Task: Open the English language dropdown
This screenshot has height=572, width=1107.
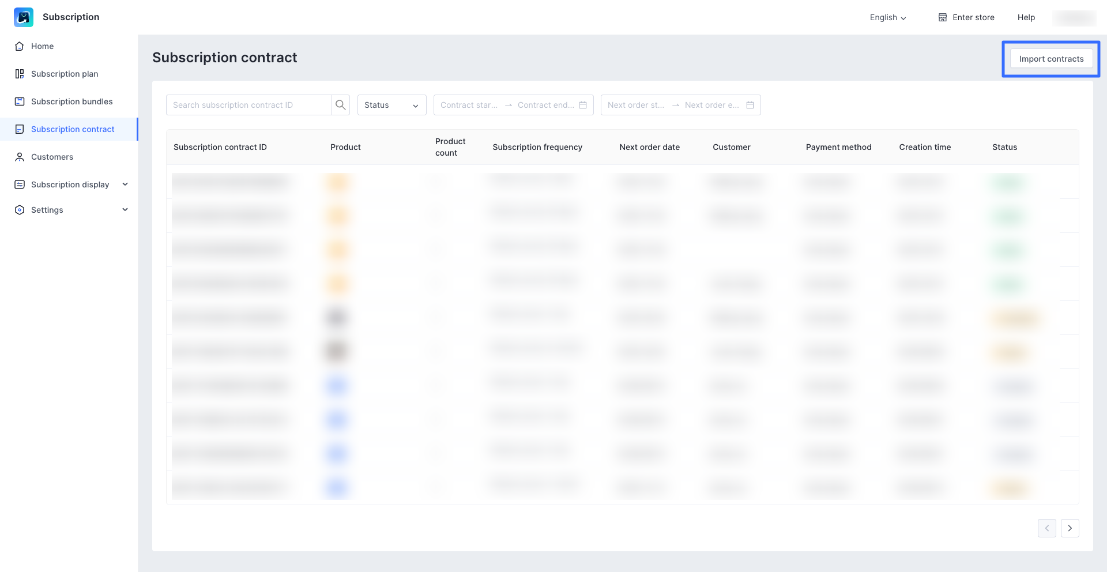Action: (x=888, y=17)
